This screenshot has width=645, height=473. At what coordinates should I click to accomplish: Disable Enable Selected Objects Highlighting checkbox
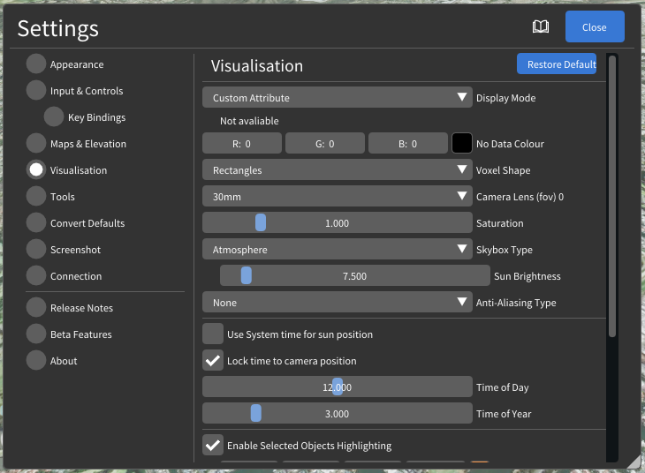coord(213,446)
